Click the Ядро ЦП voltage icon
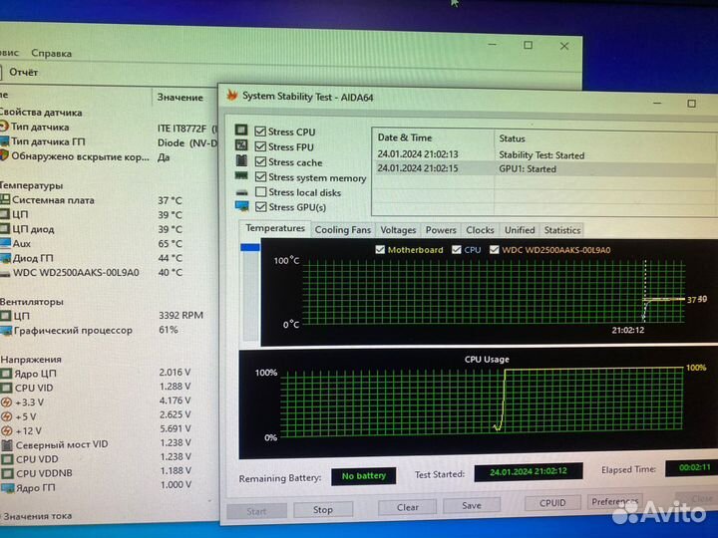This screenshot has width=718, height=538. pos(6,374)
